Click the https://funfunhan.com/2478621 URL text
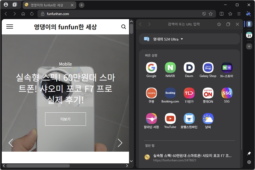Viewport: 255px width, 170px height. [x=175, y=160]
